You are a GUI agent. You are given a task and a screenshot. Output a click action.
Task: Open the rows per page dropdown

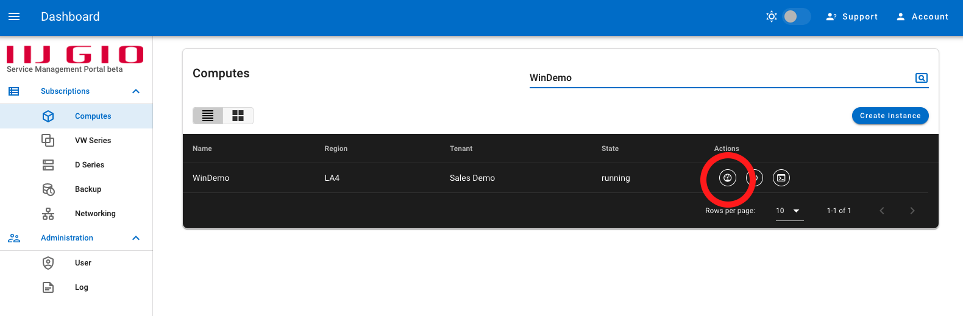coord(789,211)
